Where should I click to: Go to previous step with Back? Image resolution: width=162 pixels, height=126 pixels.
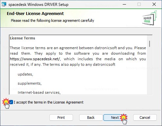coord(91,118)
